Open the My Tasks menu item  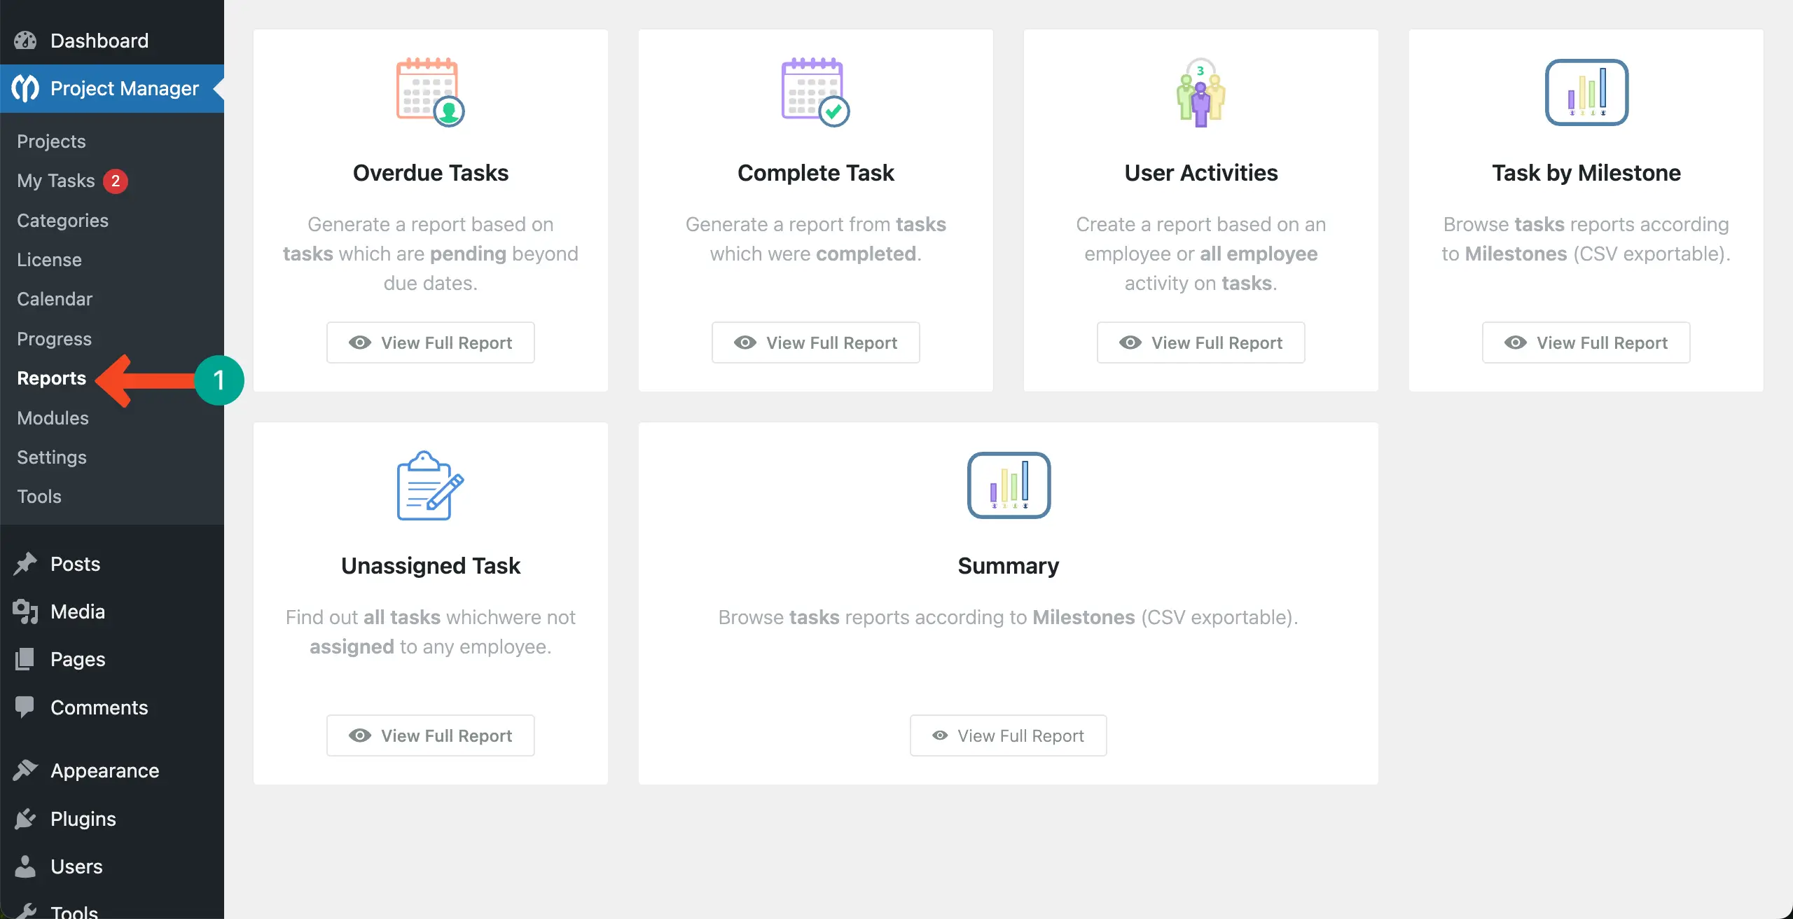click(x=55, y=181)
